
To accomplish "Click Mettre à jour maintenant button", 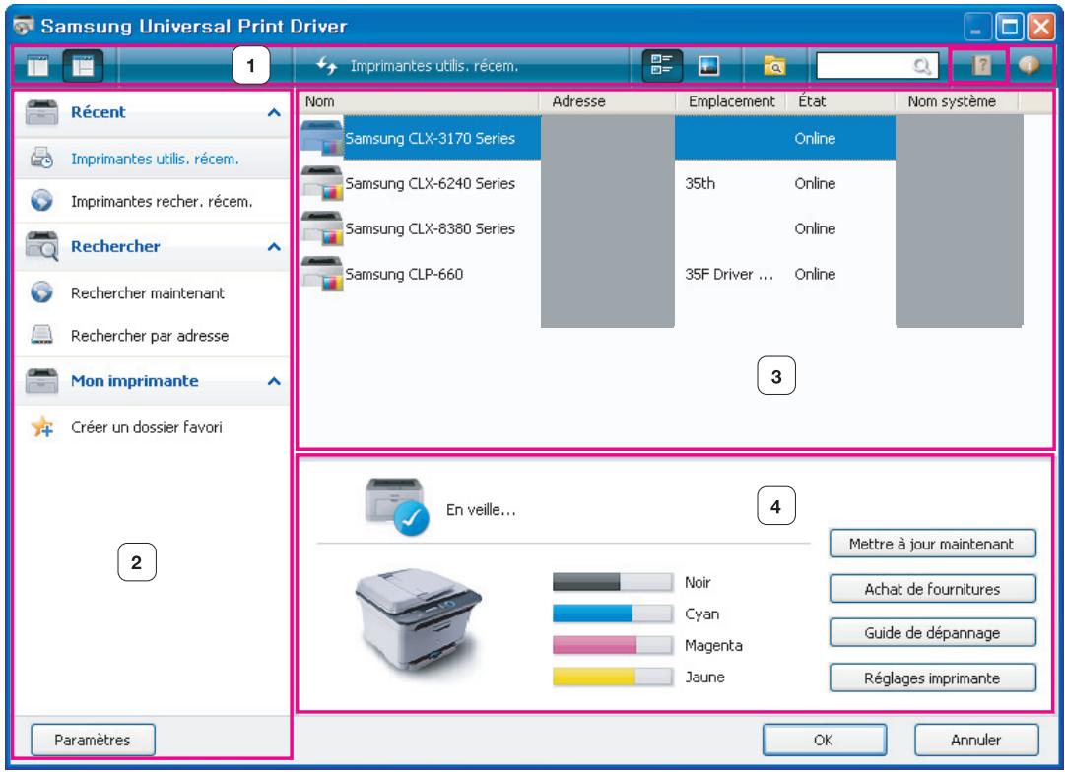I will pyautogui.click(x=933, y=545).
